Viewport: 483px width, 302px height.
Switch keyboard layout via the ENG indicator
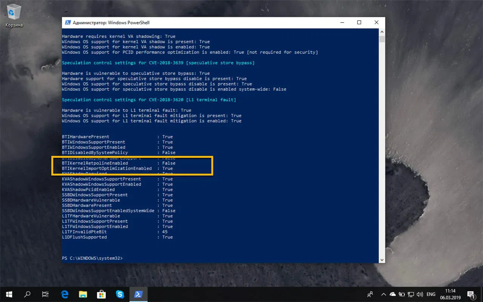(x=431, y=294)
